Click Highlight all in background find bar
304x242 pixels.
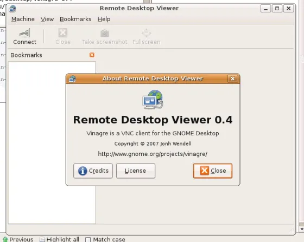click(x=60, y=239)
